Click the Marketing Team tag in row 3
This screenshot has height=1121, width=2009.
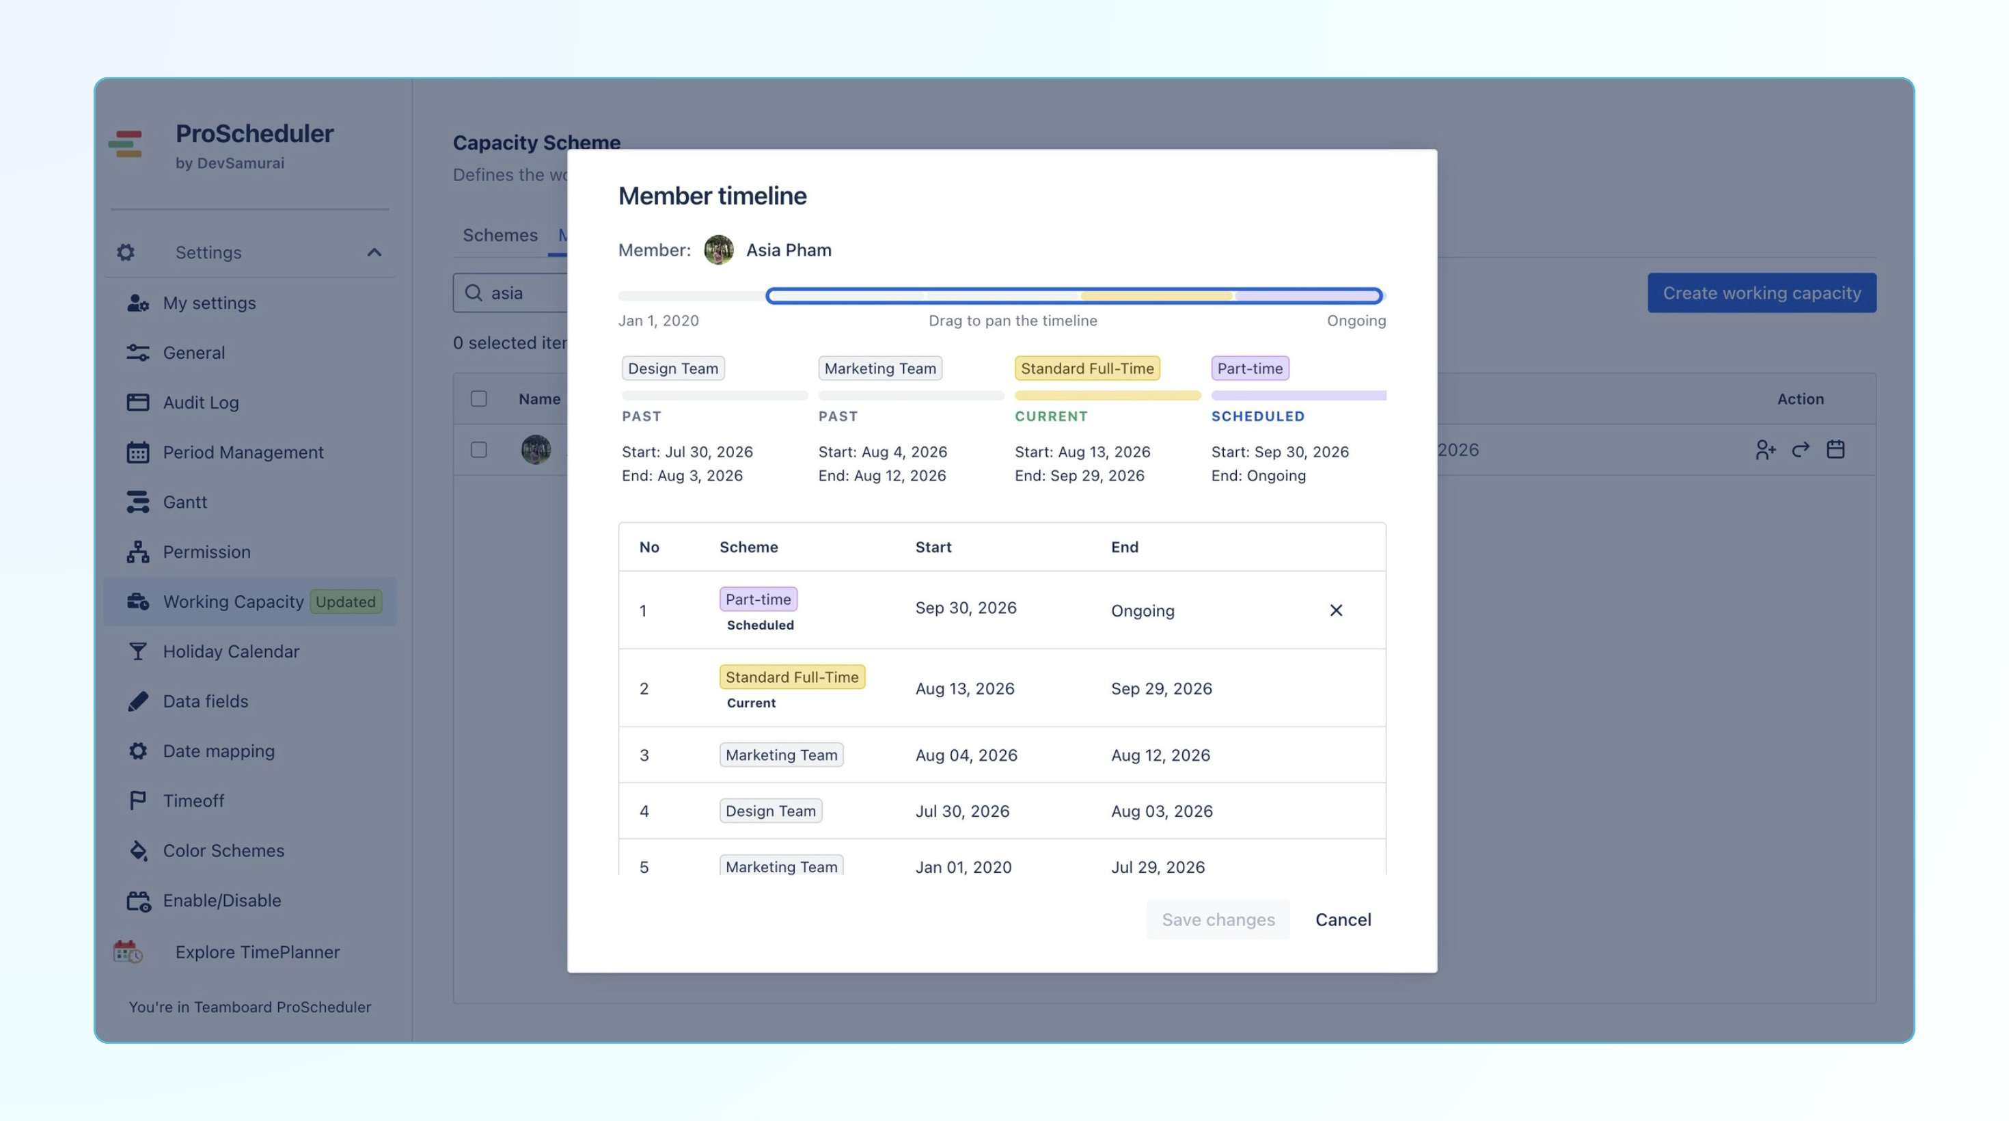tap(780, 755)
